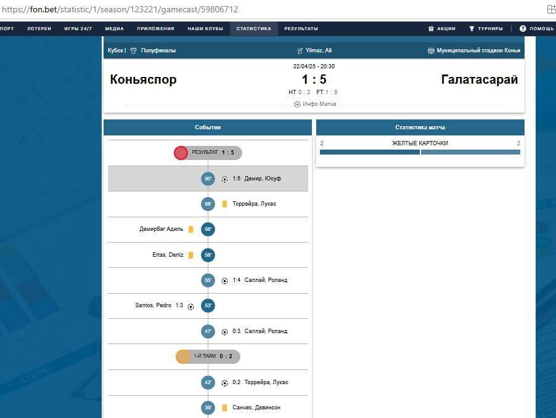Click the question mark Помощь icon

point(523,29)
